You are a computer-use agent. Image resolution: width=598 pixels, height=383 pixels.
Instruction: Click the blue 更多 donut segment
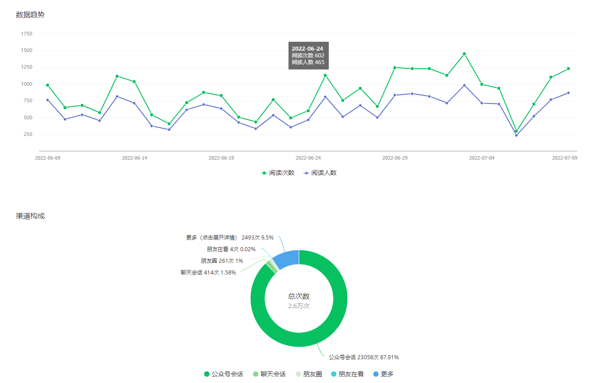pyautogui.click(x=287, y=259)
